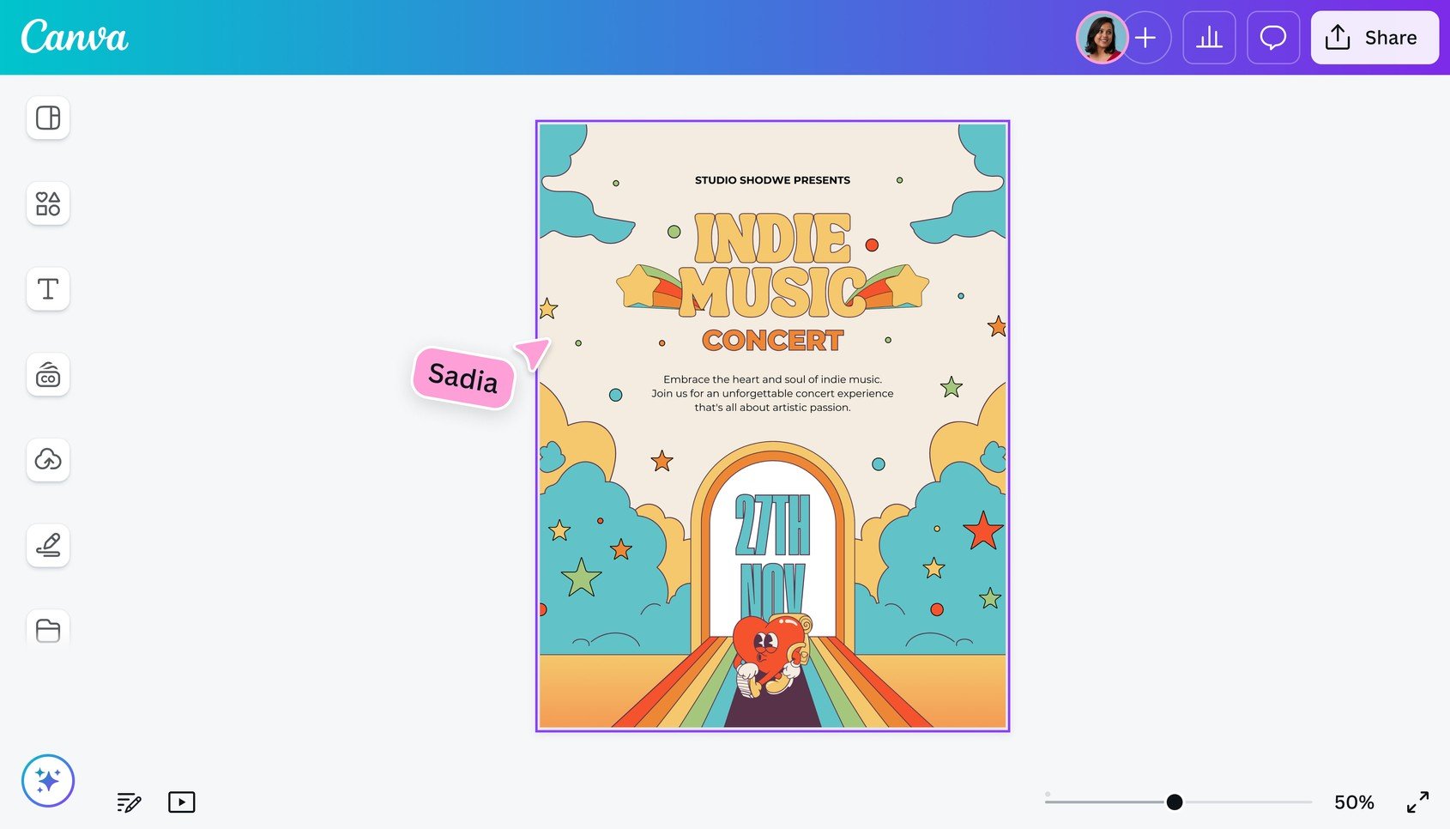Image resolution: width=1450 pixels, height=829 pixels.
Task: Open the account avatar menu
Action: [1102, 37]
